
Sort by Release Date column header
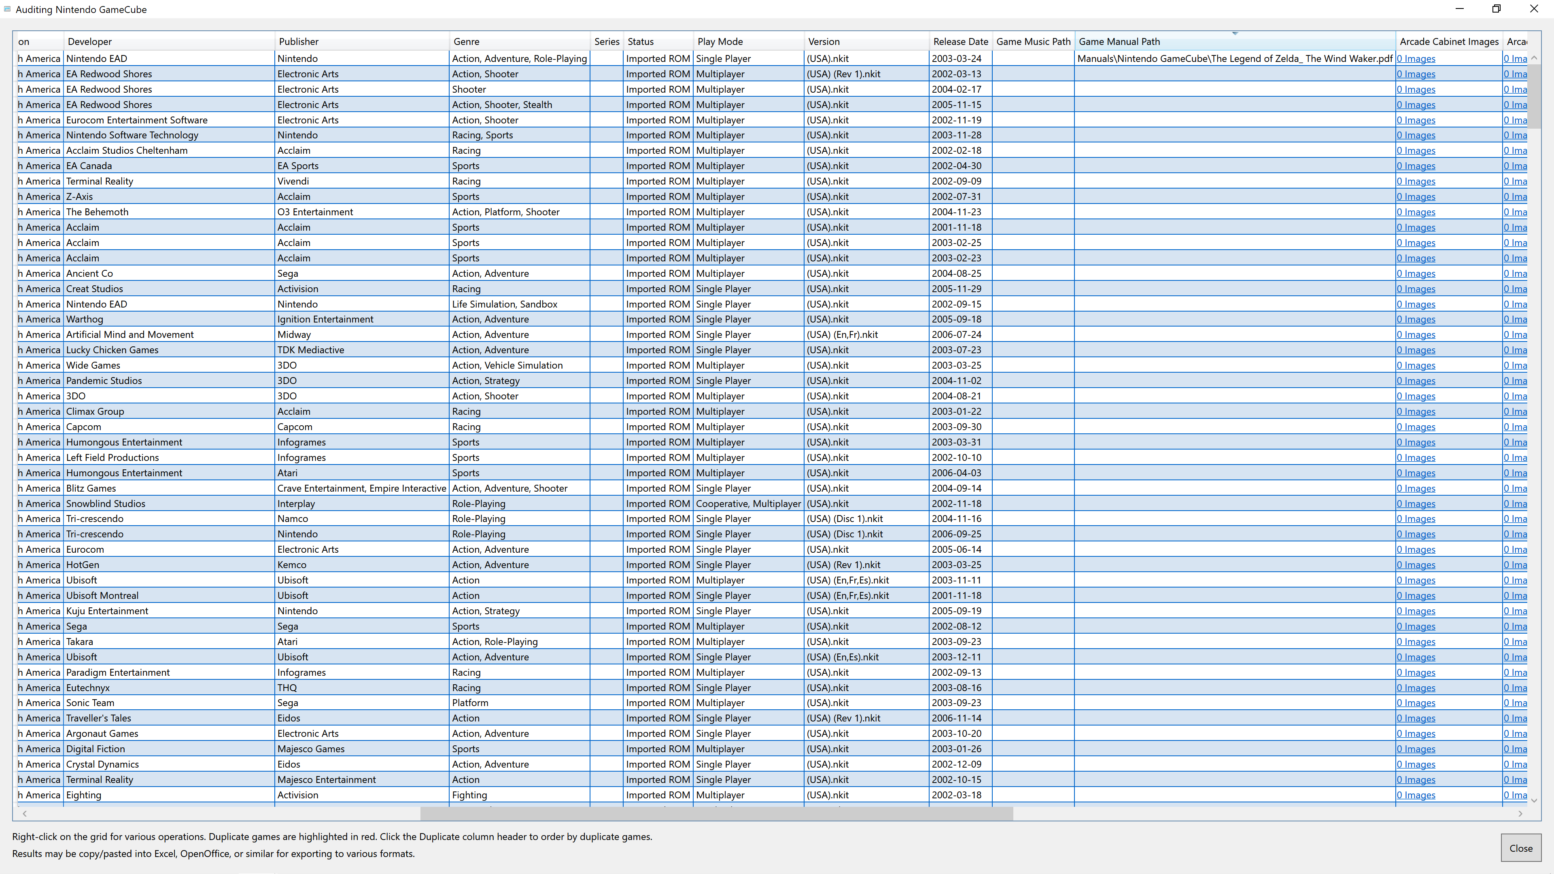click(x=960, y=42)
